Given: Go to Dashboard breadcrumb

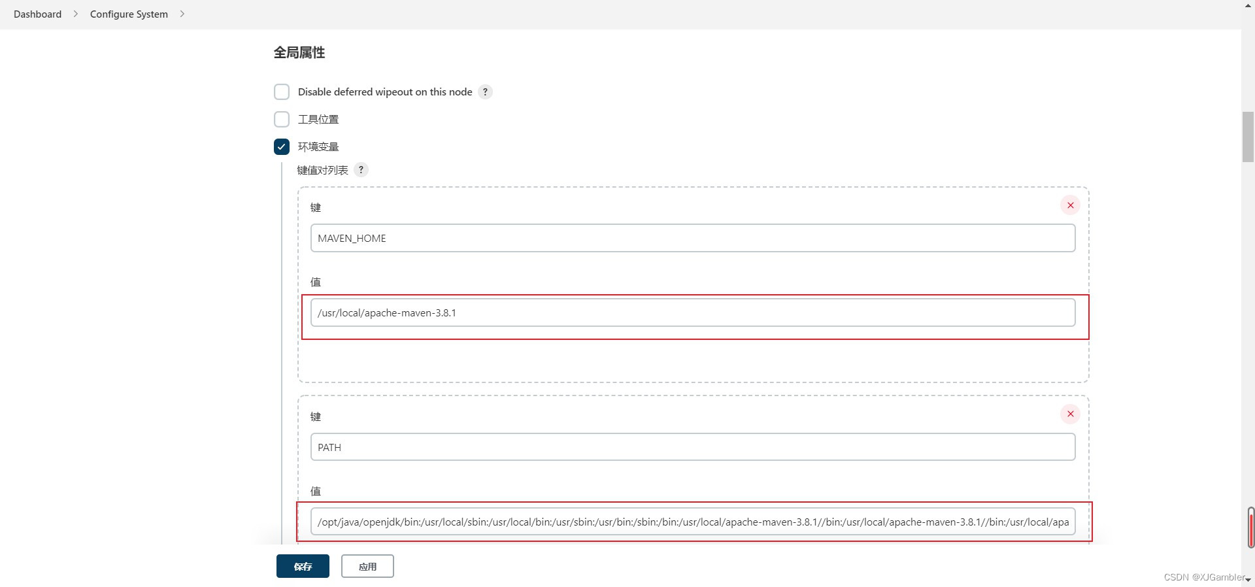Looking at the screenshot, I should 37,14.
